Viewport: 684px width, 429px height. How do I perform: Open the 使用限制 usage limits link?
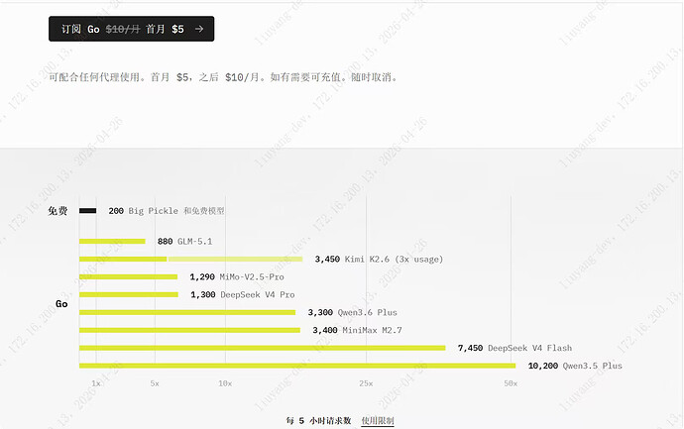[378, 421]
